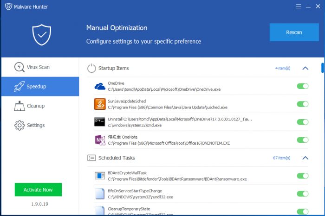Screen dimensions: 325x216
Task: Click the green Activate Now button
Action: click(38, 190)
